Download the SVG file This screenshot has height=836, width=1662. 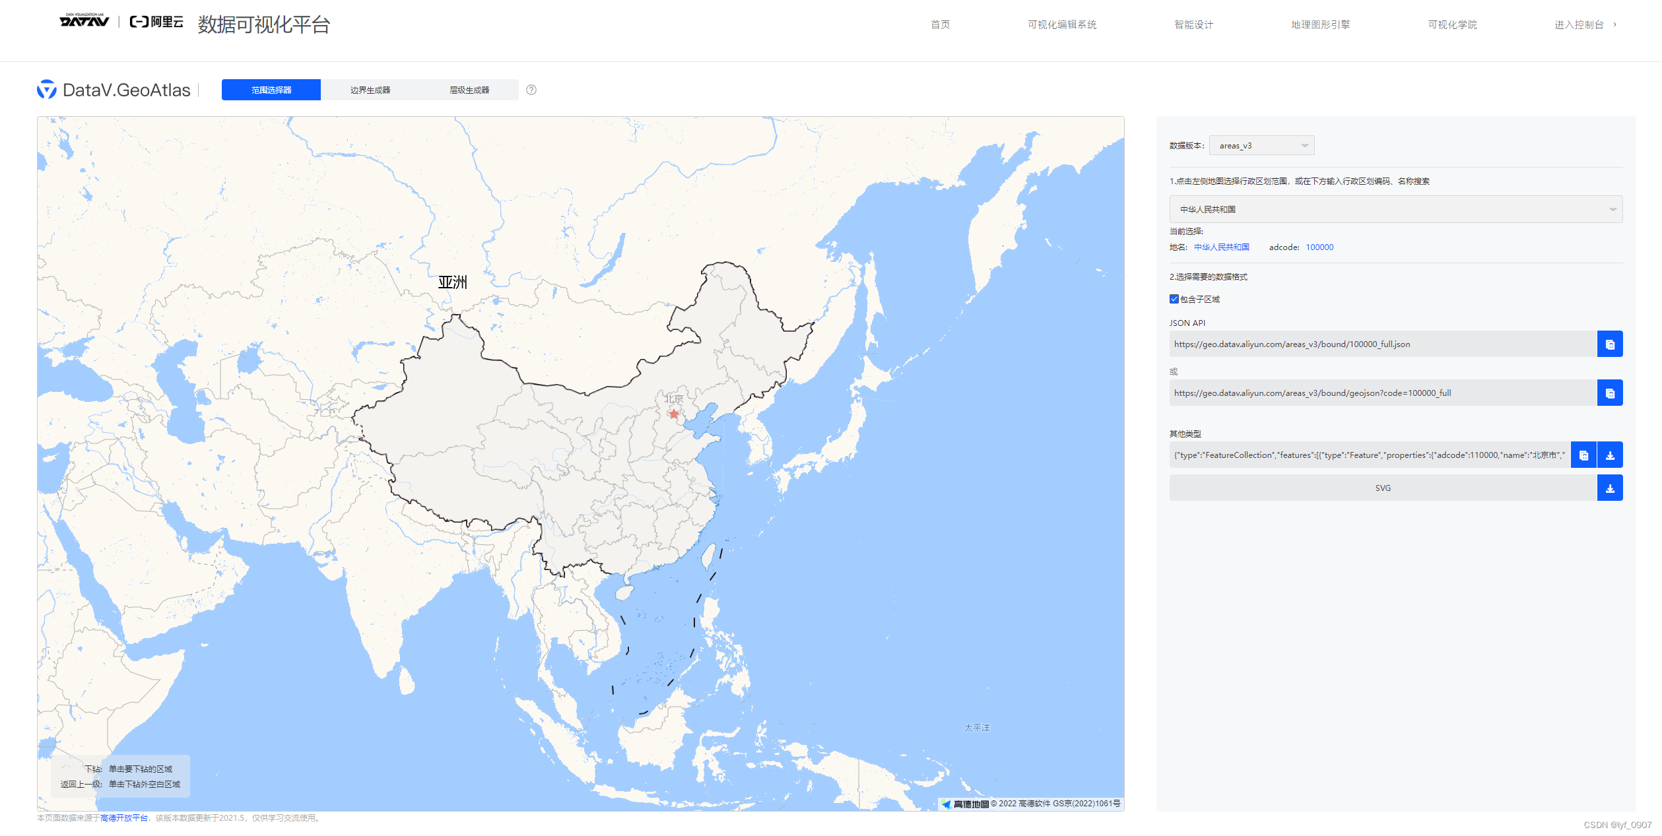click(x=1611, y=488)
